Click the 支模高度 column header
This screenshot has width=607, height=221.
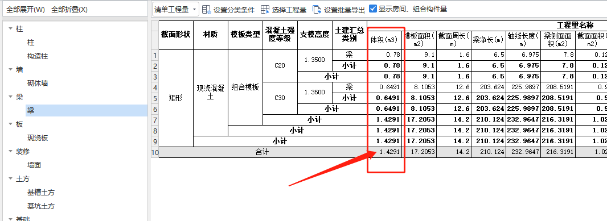(315, 35)
